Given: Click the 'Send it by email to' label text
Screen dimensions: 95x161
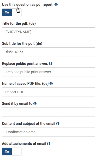Looking at the screenshot, I should (17, 104).
